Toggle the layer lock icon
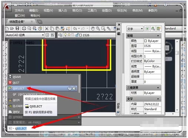The width and height of the screenshot is (188, 138). (77, 35)
